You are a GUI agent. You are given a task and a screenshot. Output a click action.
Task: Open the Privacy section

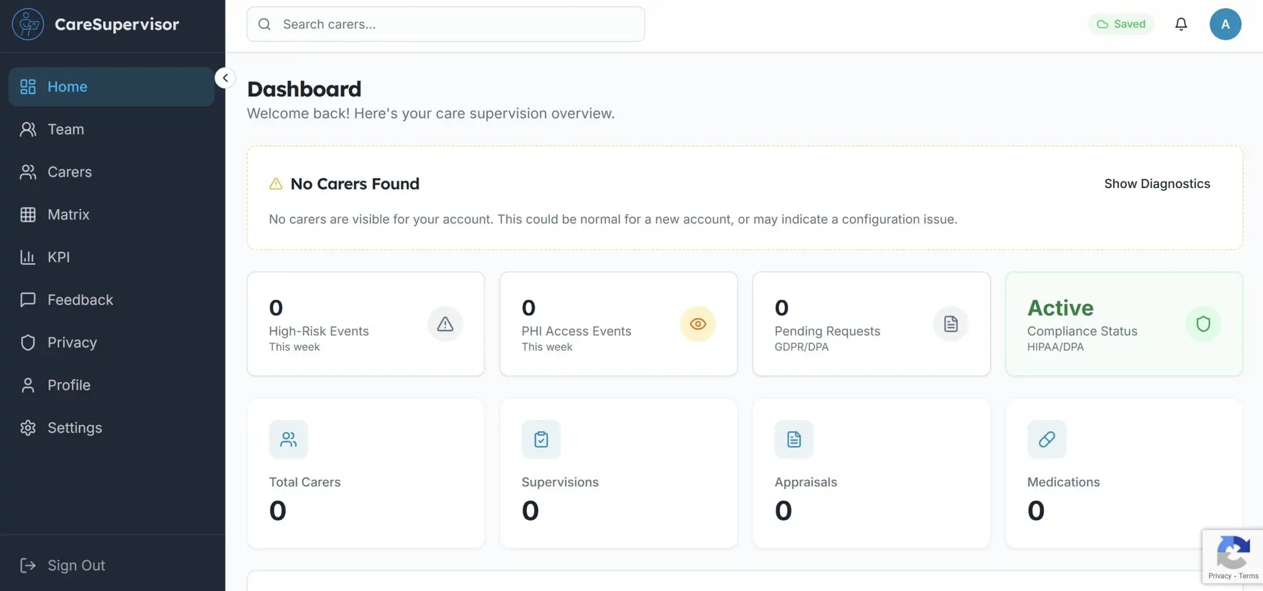pos(111,343)
